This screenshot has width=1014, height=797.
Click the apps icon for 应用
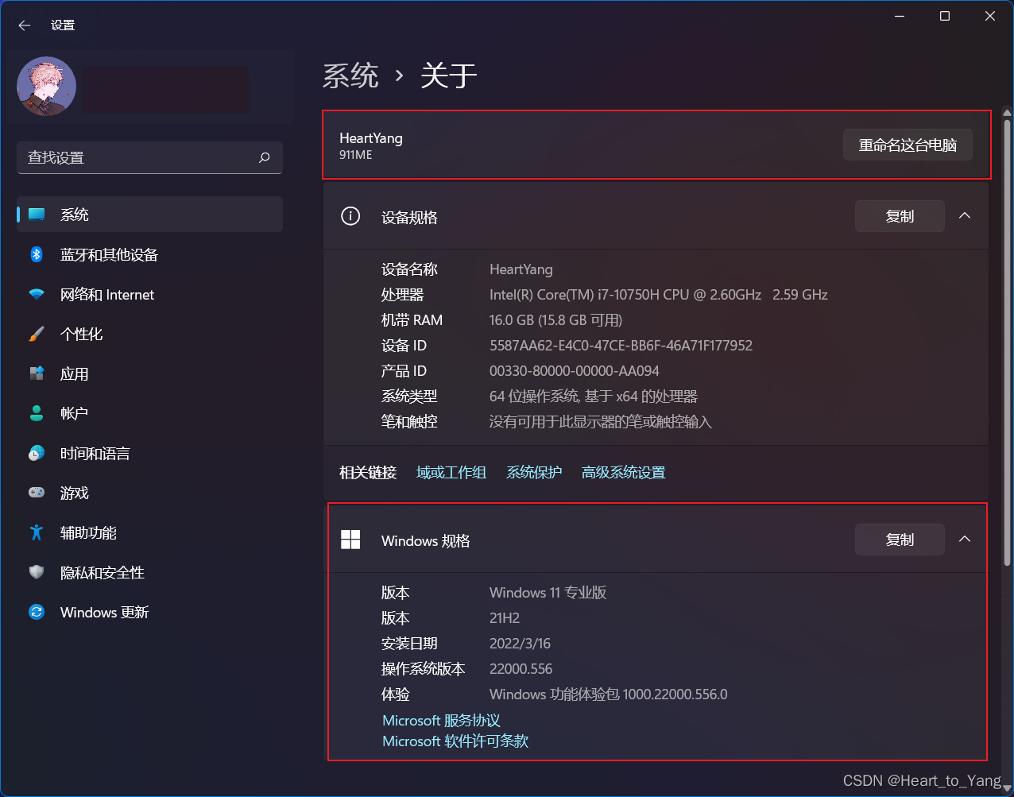37,373
